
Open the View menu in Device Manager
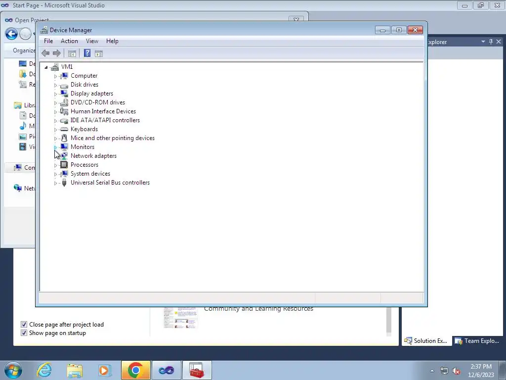pos(92,41)
